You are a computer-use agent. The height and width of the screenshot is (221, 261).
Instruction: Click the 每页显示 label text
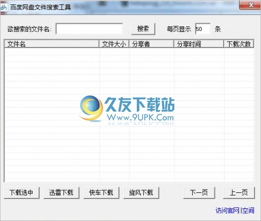[179, 29]
